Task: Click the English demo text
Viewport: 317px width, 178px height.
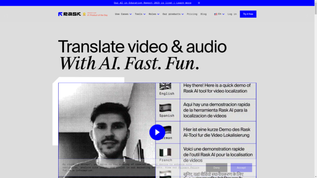Action: [x=217, y=88]
